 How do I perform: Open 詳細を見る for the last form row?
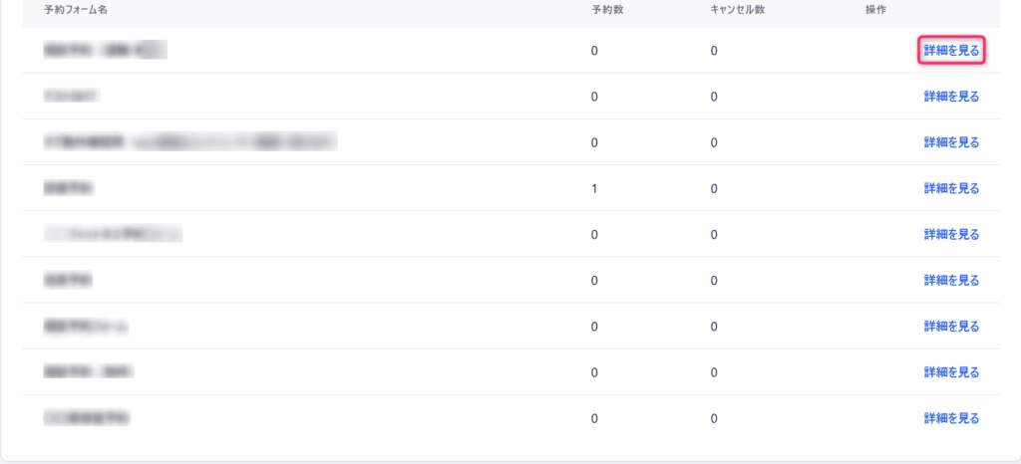pyautogui.click(x=951, y=418)
